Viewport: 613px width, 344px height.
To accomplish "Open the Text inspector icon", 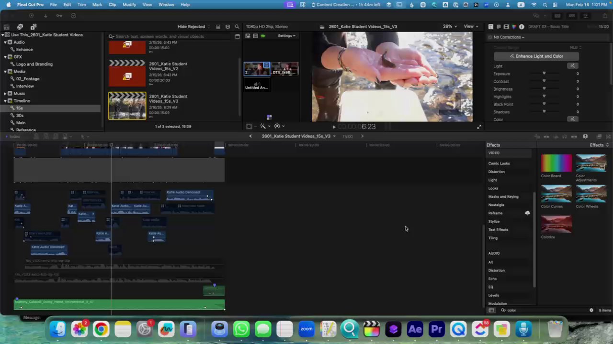I will pos(491,27).
